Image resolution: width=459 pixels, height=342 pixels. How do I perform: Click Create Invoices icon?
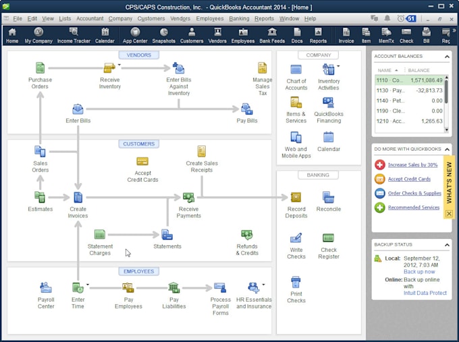pyautogui.click(x=78, y=197)
